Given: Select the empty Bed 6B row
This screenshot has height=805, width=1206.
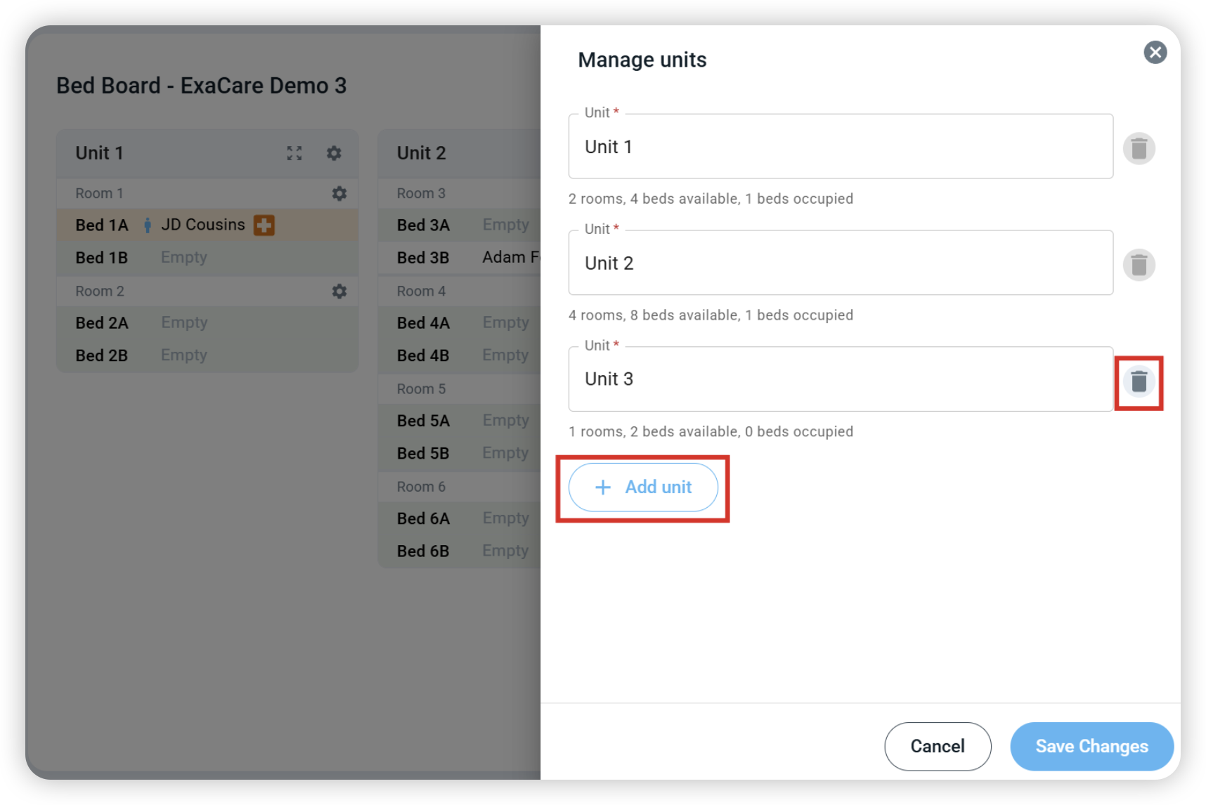Looking at the screenshot, I should pos(459,551).
